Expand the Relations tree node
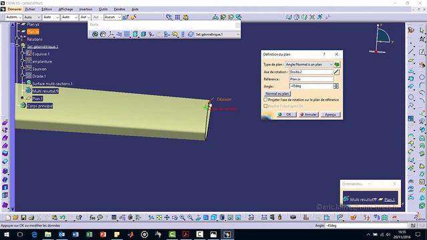The width and height of the screenshot is (427, 240). (x=17, y=38)
